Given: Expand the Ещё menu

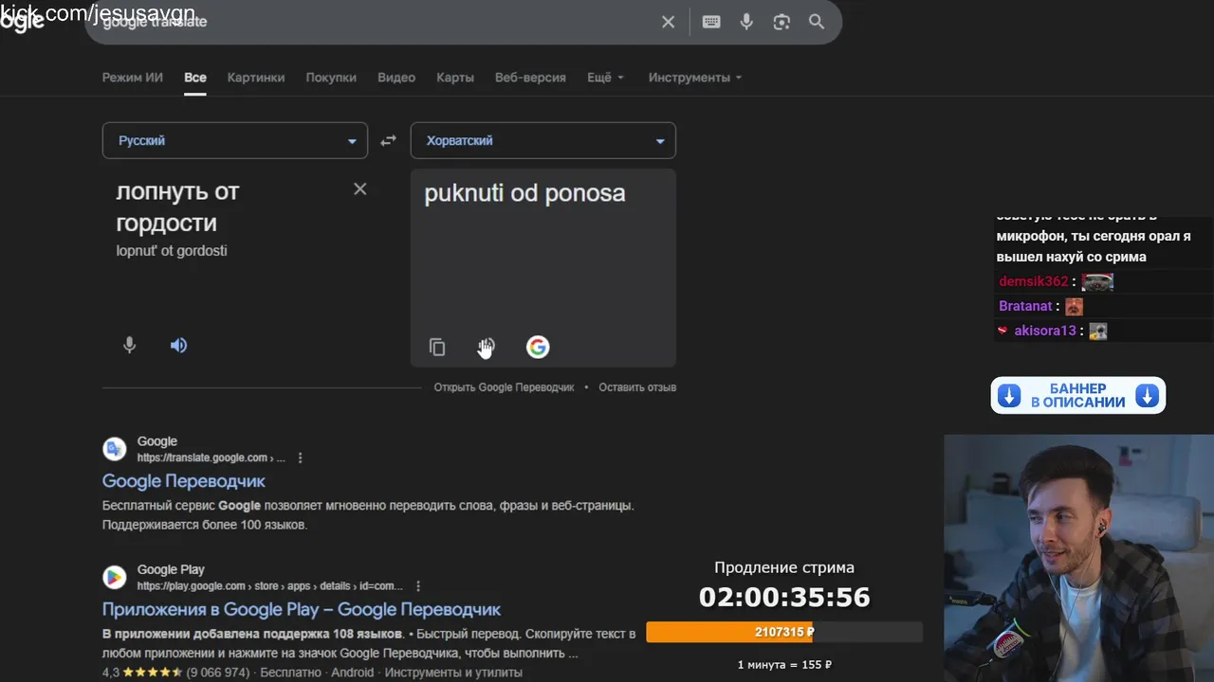Looking at the screenshot, I should point(605,78).
